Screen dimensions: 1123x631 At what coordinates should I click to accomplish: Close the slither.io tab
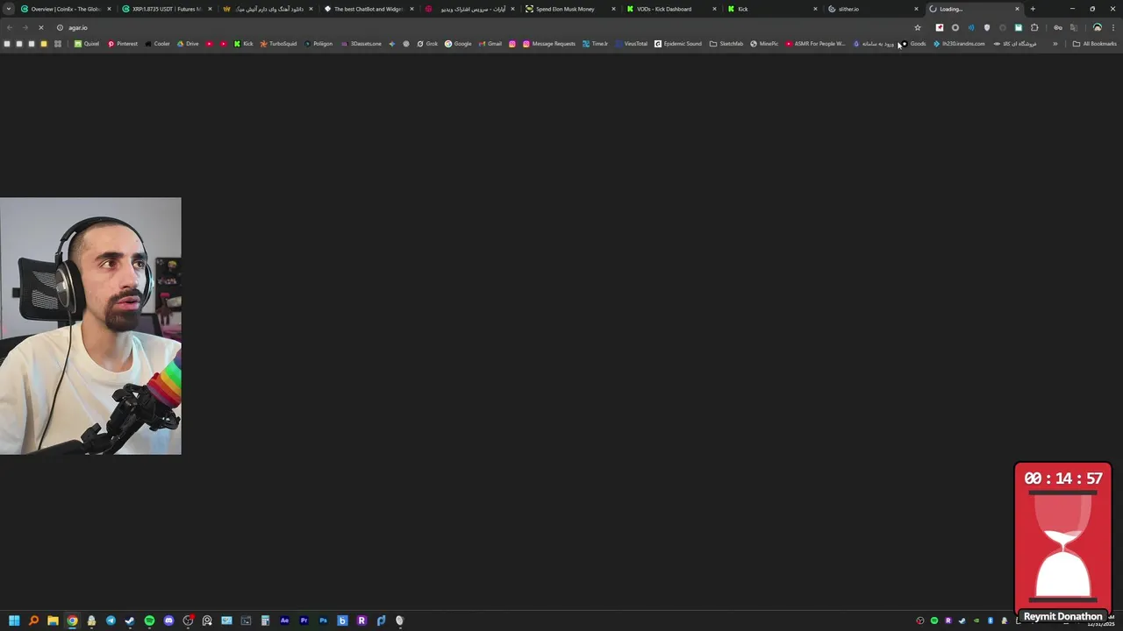[917, 9]
